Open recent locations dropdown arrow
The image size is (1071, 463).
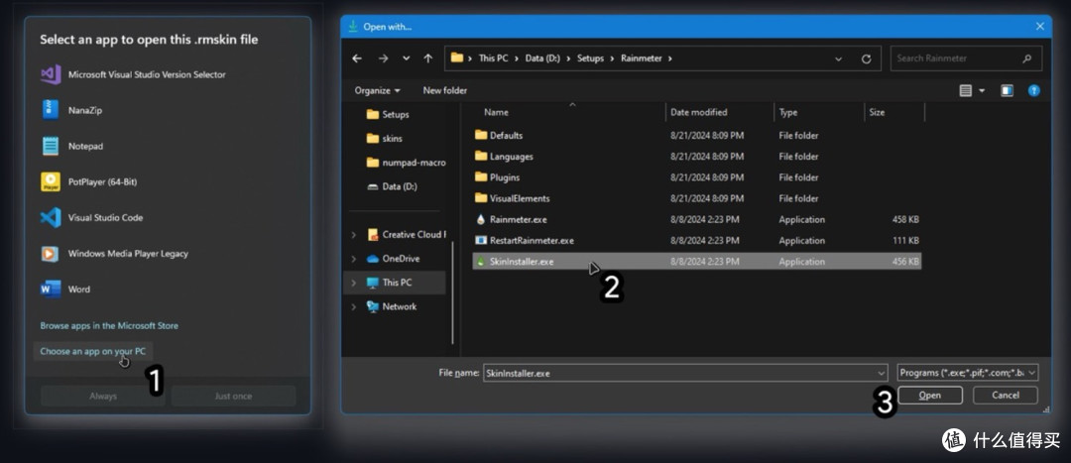pyautogui.click(x=407, y=58)
